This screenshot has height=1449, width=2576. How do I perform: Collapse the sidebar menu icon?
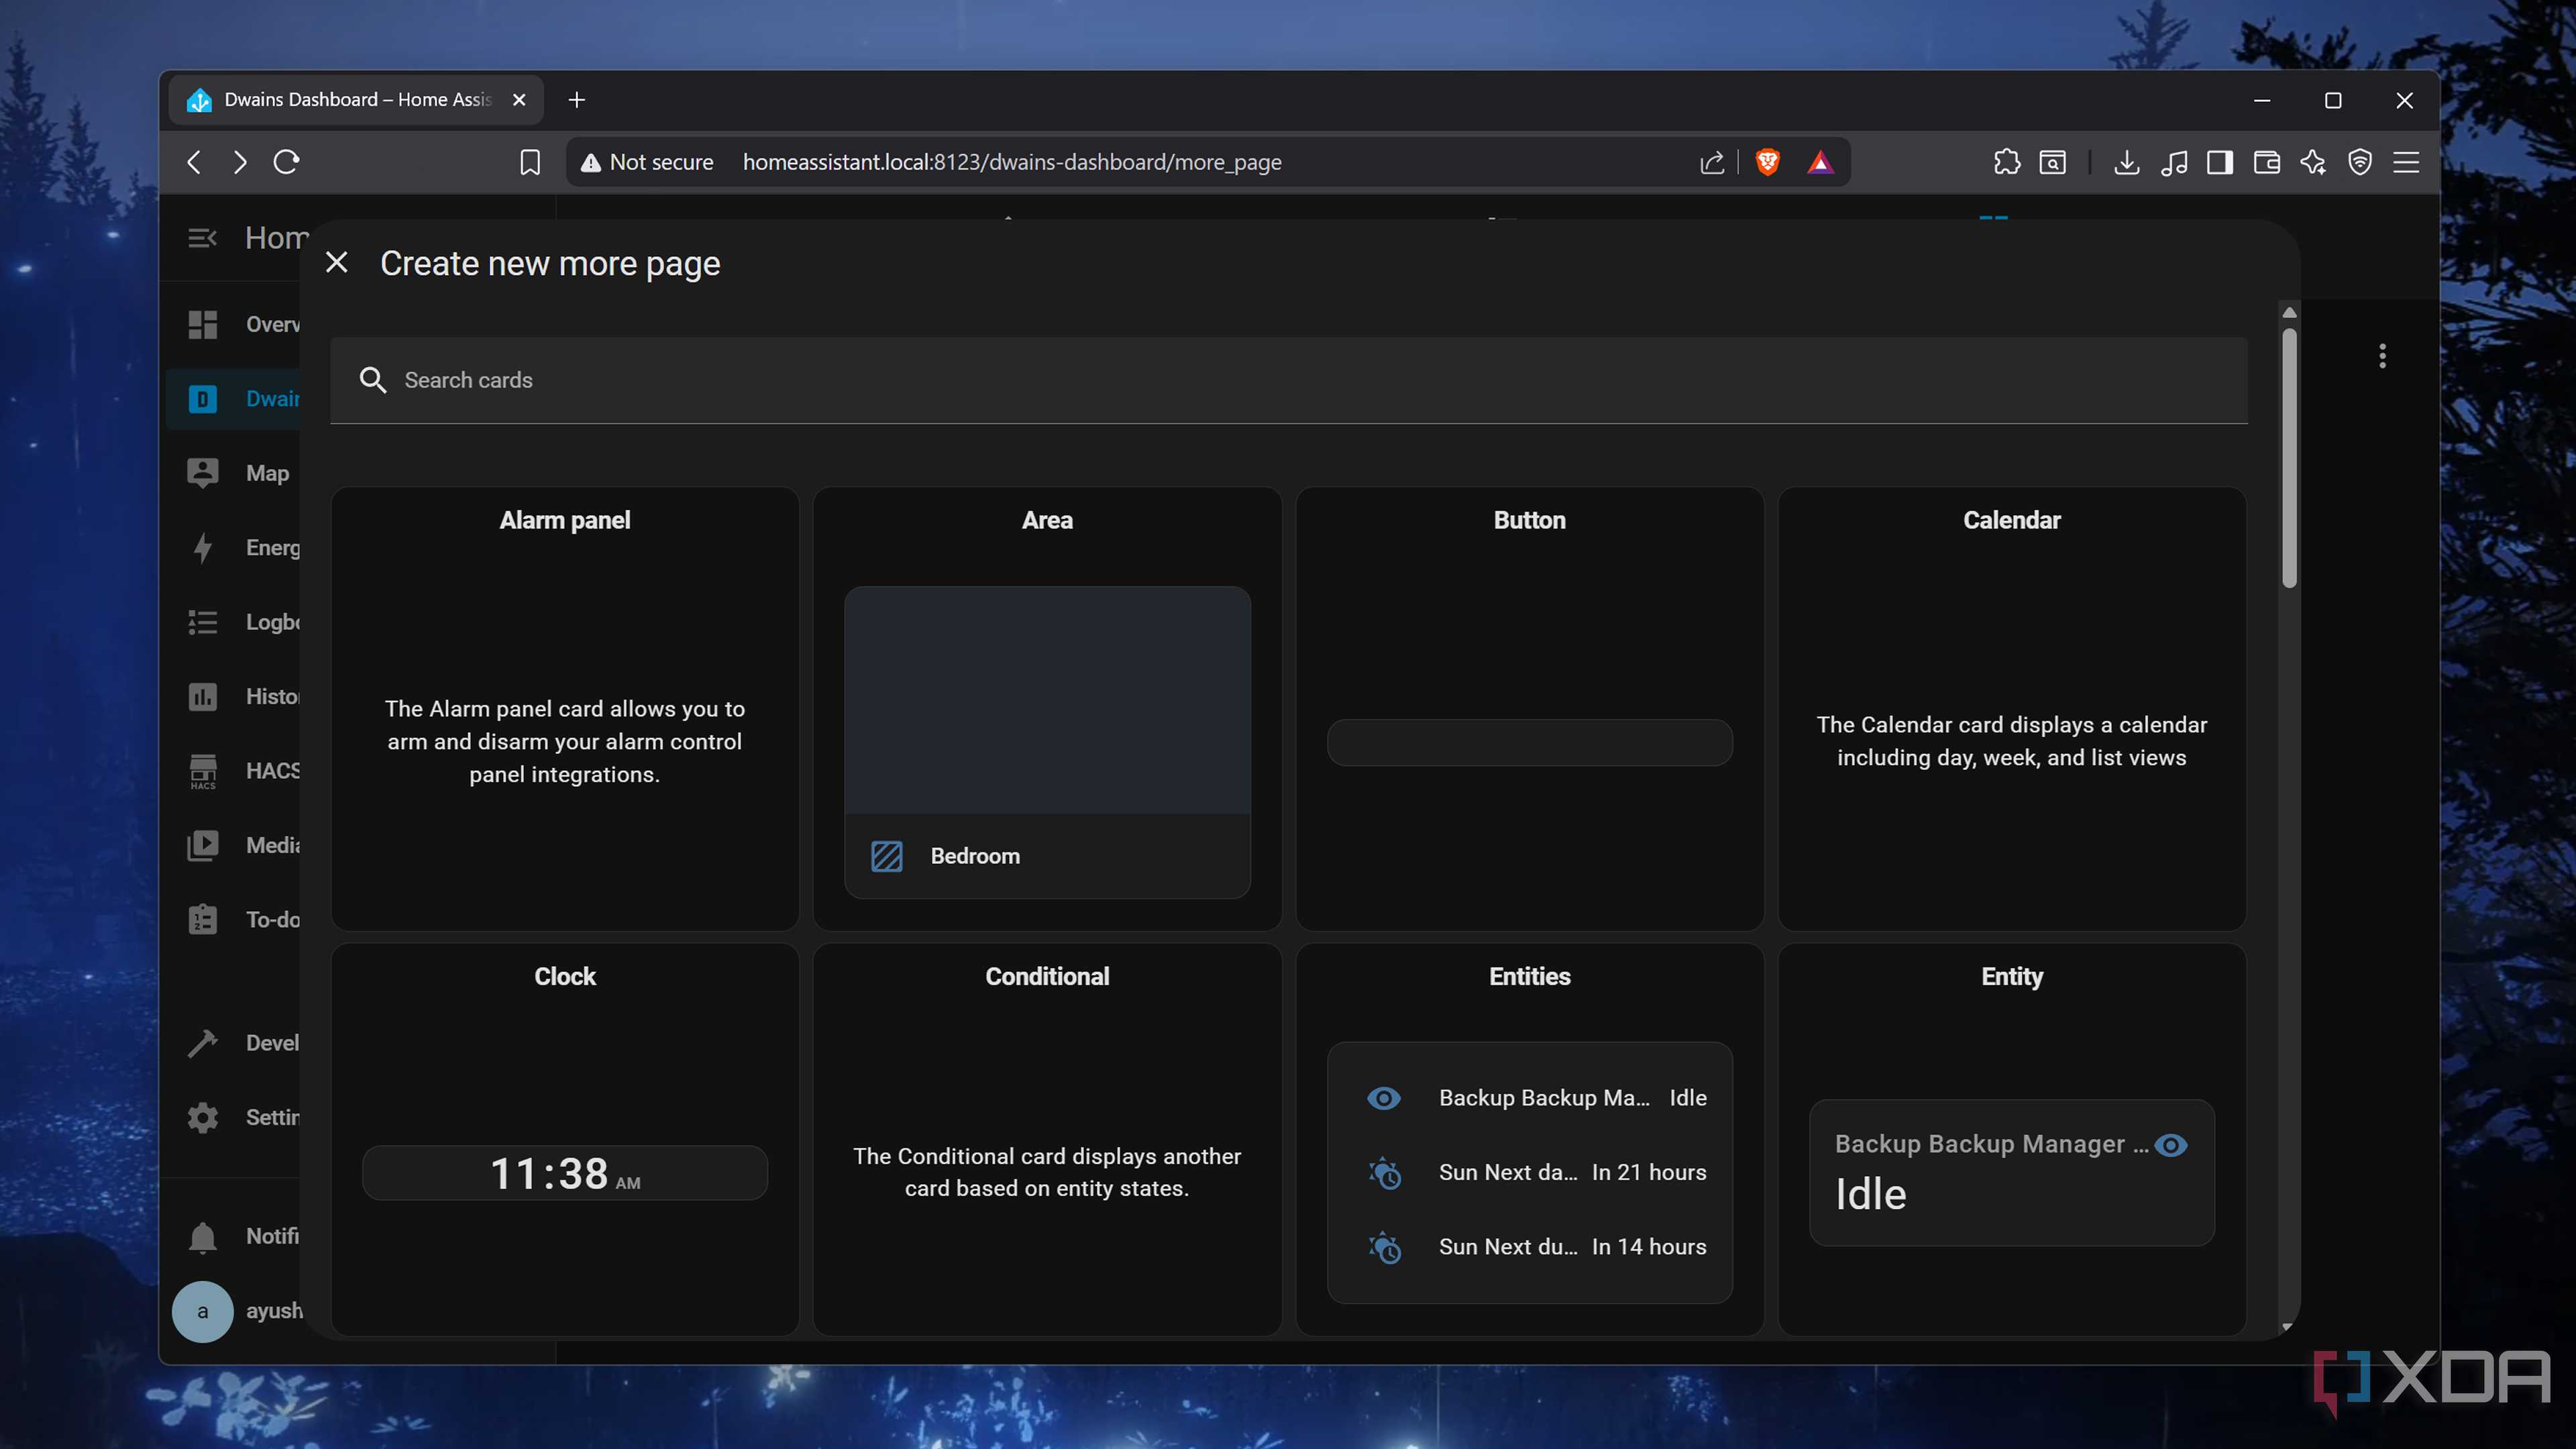(x=202, y=238)
